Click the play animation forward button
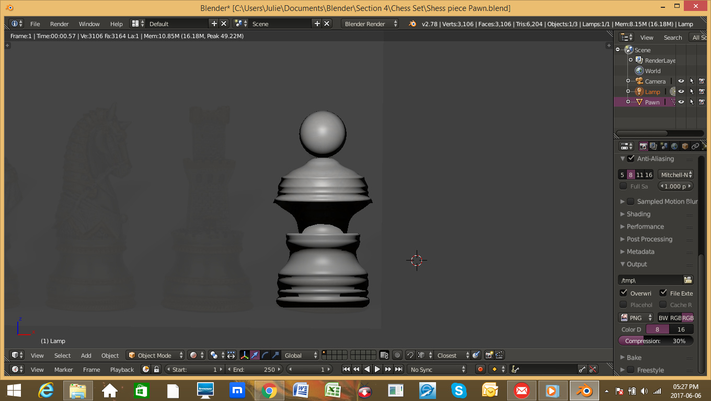Image resolution: width=711 pixels, height=401 pixels. 377,369
